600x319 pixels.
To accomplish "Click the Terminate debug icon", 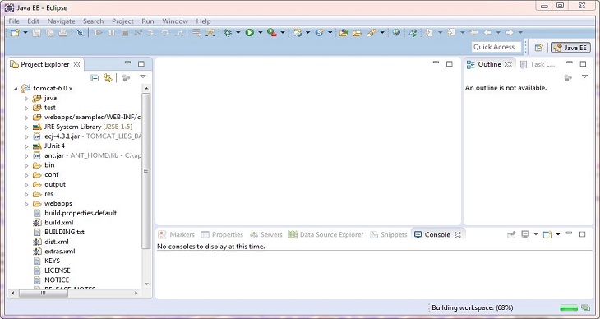I will (x=125, y=33).
